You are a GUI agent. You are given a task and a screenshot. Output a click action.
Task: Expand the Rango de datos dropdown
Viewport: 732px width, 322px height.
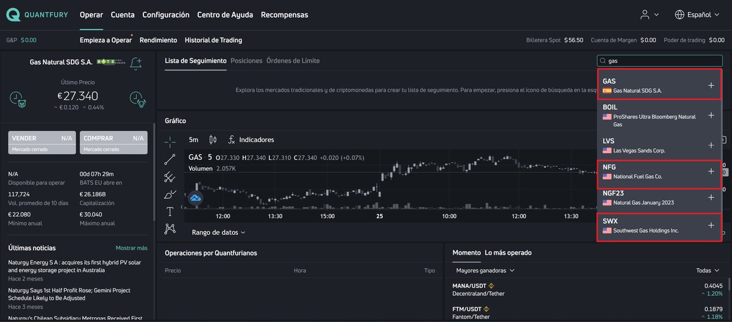tap(218, 232)
